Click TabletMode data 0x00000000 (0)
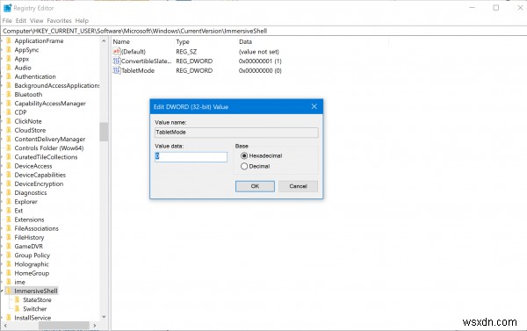527x331 pixels. [260, 70]
